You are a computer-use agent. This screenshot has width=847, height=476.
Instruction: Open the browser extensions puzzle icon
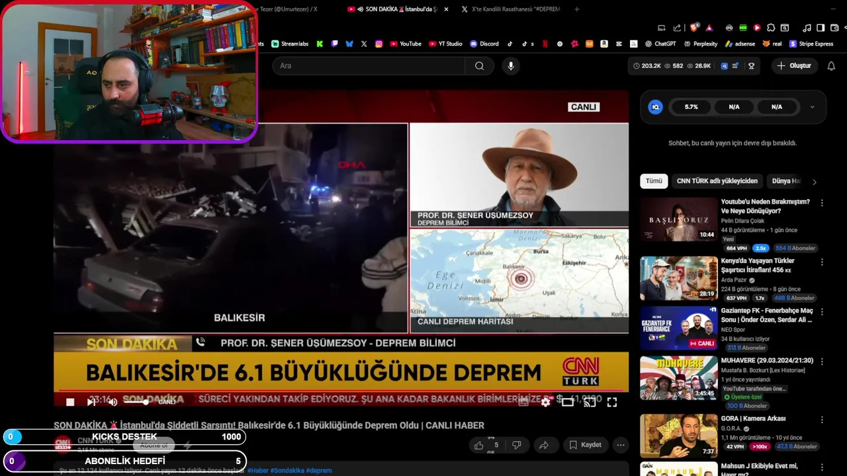point(771,28)
